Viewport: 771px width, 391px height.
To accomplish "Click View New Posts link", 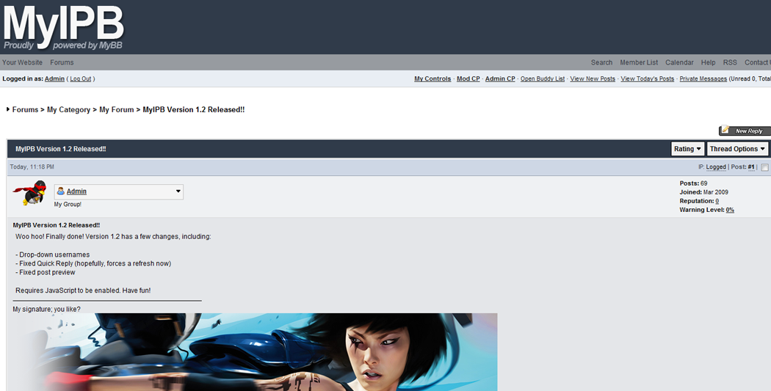I will point(593,78).
